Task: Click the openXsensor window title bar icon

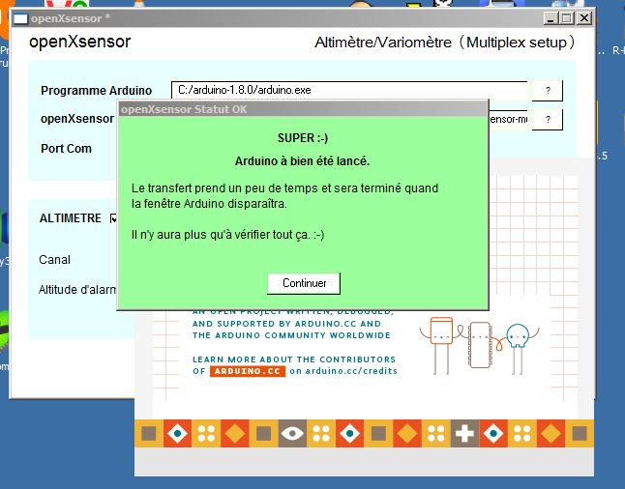Action: coord(20,18)
